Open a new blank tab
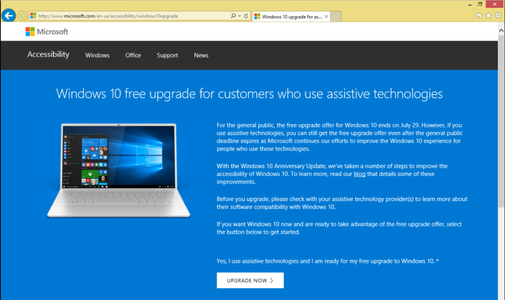The height and width of the screenshot is (300, 505). coord(335,16)
